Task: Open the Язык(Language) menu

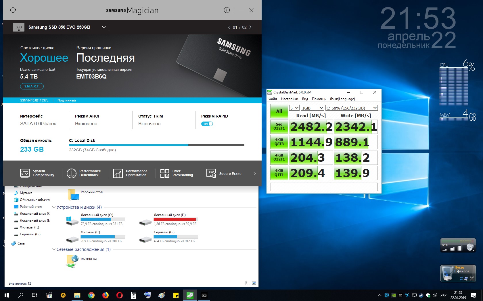Action: pyautogui.click(x=342, y=99)
